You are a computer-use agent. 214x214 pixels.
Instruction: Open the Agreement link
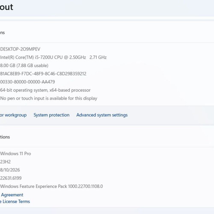pos(12,195)
